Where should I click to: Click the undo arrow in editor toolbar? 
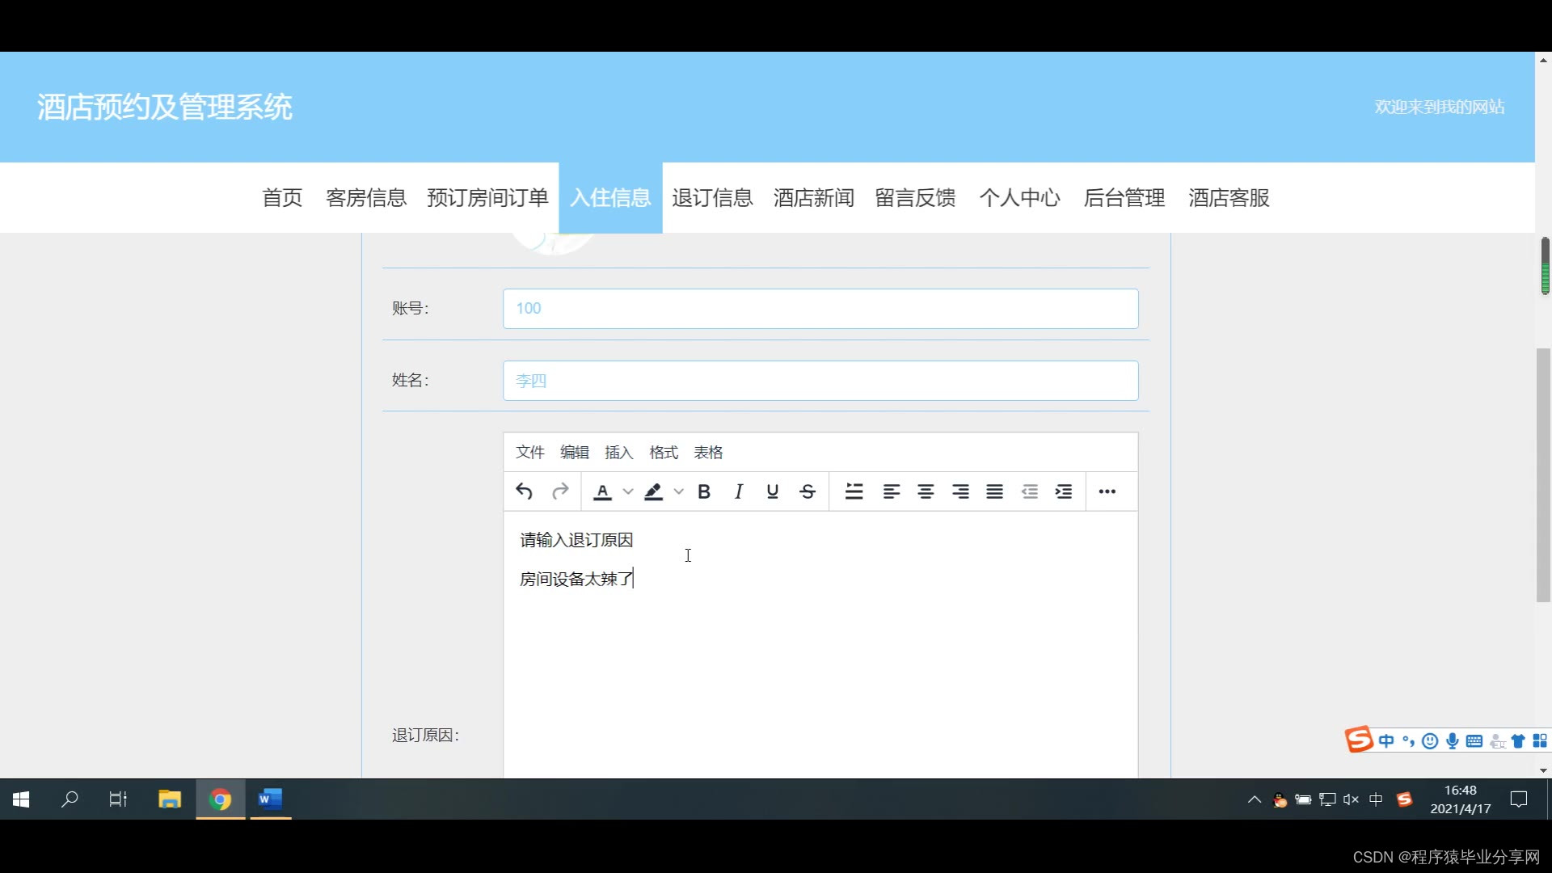(524, 491)
